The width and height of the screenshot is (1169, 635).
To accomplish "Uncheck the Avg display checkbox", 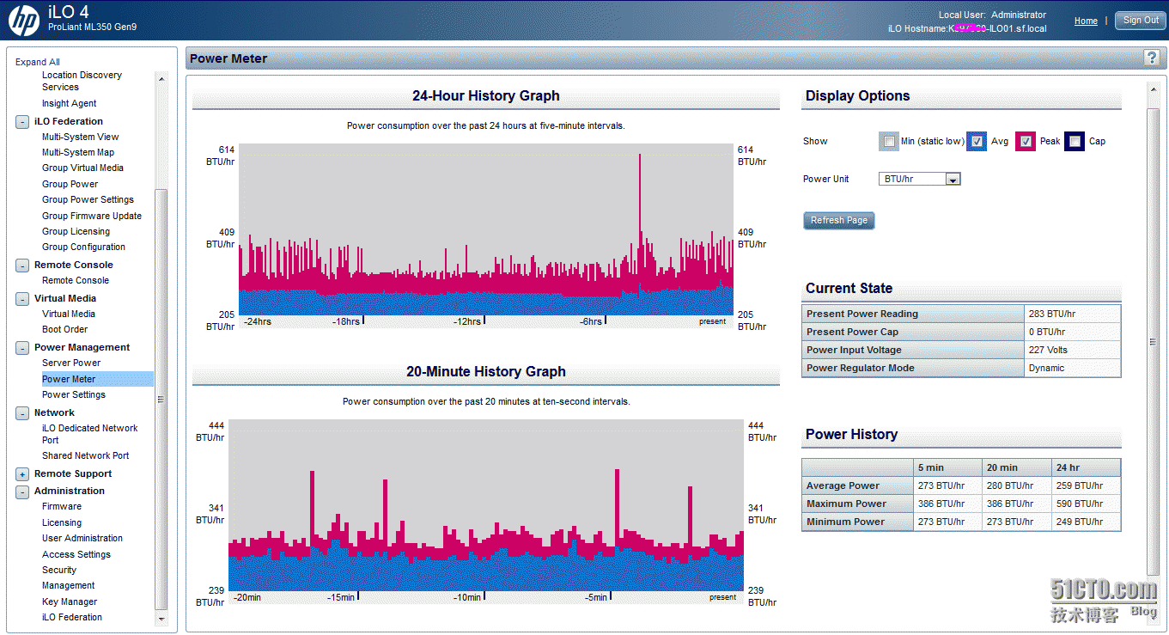I will tap(977, 142).
